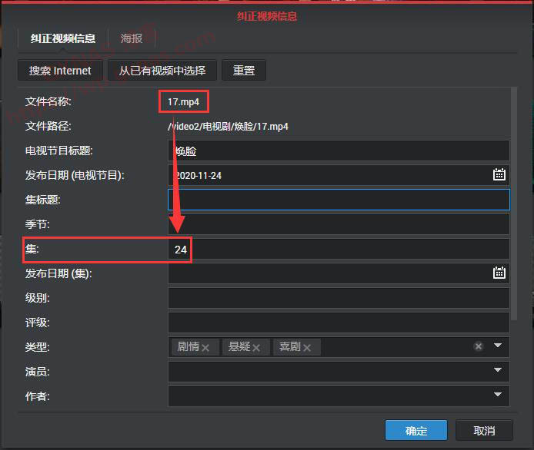This screenshot has height=450, width=534.
Task: Click the 季节 season input field
Action: (x=339, y=224)
